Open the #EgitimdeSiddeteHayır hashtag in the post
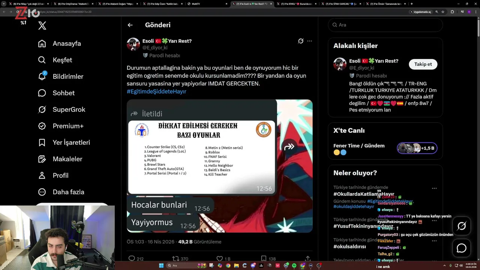480x270 pixels. point(156,91)
